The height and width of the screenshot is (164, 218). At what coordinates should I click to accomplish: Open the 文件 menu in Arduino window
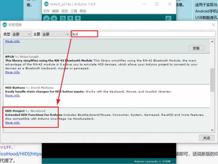[x=46, y=11]
